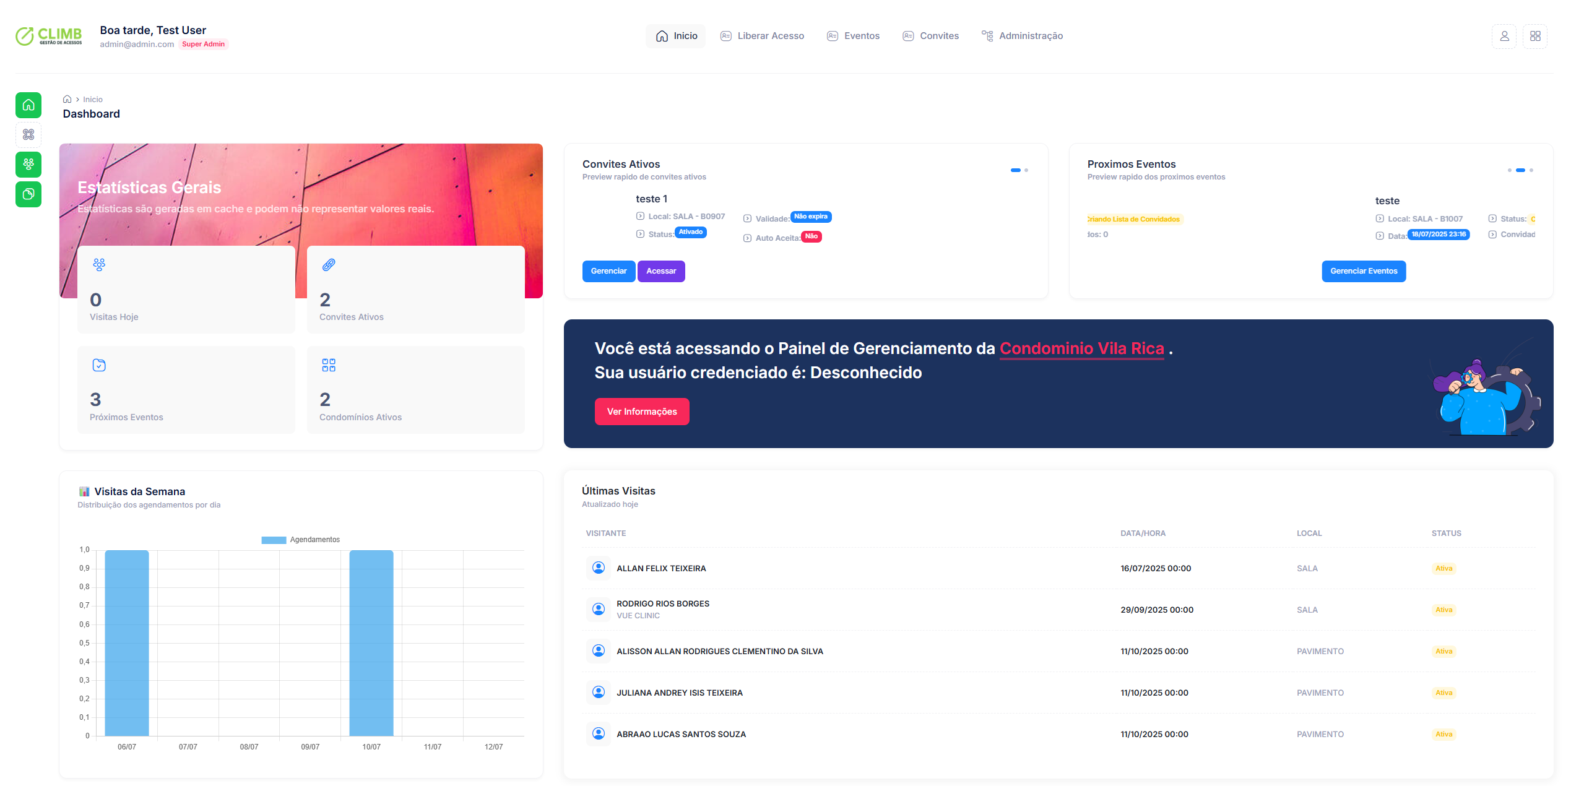Click the green people group sidebar icon
The width and height of the screenshot is (1571, 786).
click(28, 165)
